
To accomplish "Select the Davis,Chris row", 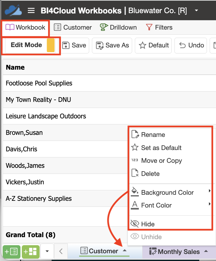I will click(65, 149).
